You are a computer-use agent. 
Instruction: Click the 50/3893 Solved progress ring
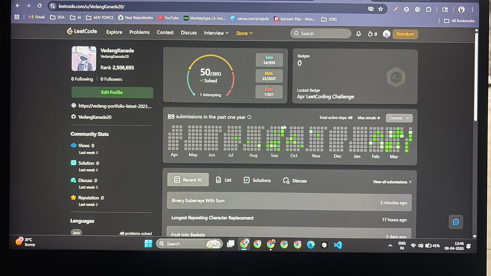click(x=211, y=75)
